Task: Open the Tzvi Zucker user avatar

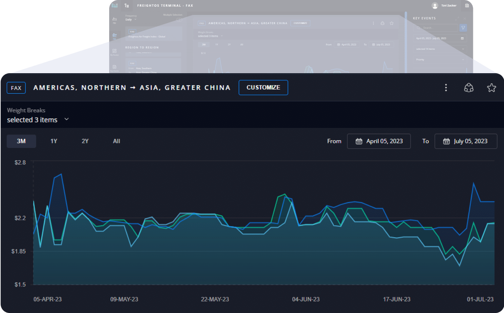Action: 434,6
